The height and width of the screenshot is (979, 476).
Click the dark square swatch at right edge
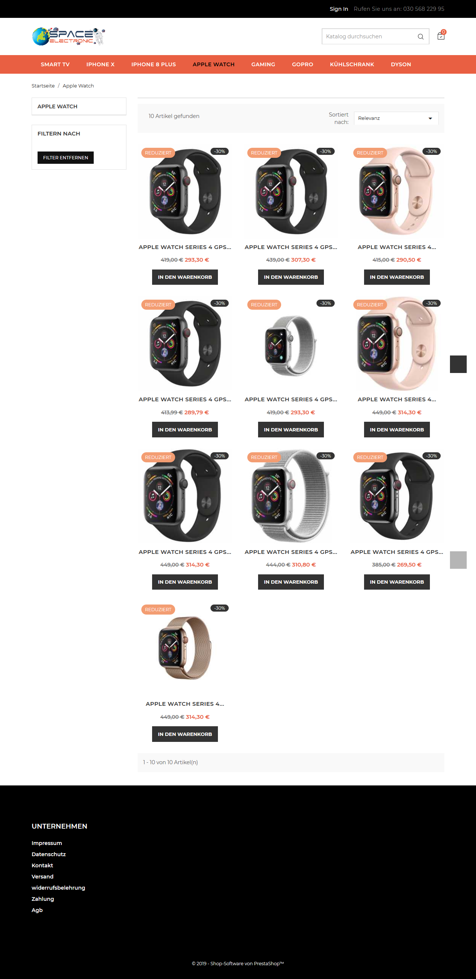pos(458,364)
